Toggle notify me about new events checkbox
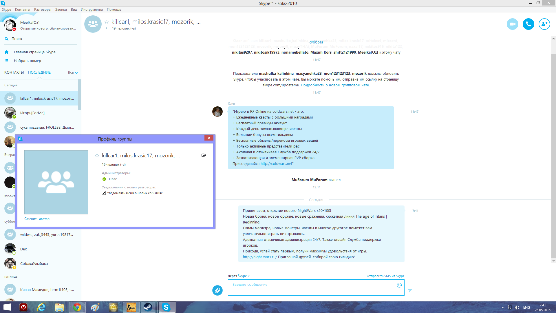Viewport: 556px width, 313px height. pos(104,193)
